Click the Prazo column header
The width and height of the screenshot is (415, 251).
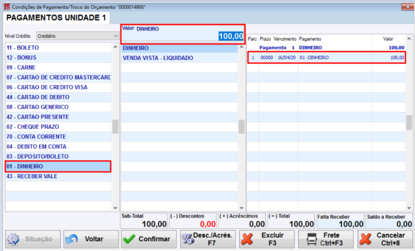265,39
